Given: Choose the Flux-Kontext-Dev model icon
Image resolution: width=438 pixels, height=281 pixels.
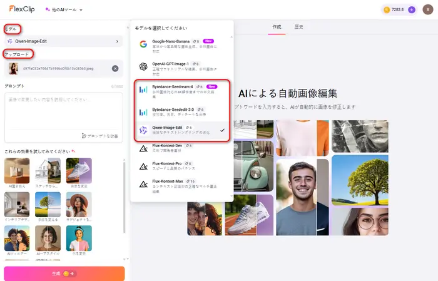Looking at the screenshot, I should pyautogui.click(x=143, y=148).
